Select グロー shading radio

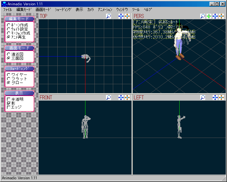pyautogui.click(x=8, y=83)
